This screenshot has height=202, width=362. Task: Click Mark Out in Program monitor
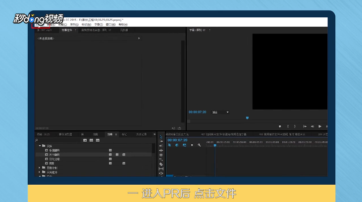(295, 126)
